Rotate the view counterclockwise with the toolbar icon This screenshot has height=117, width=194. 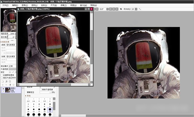pos(111,9)
